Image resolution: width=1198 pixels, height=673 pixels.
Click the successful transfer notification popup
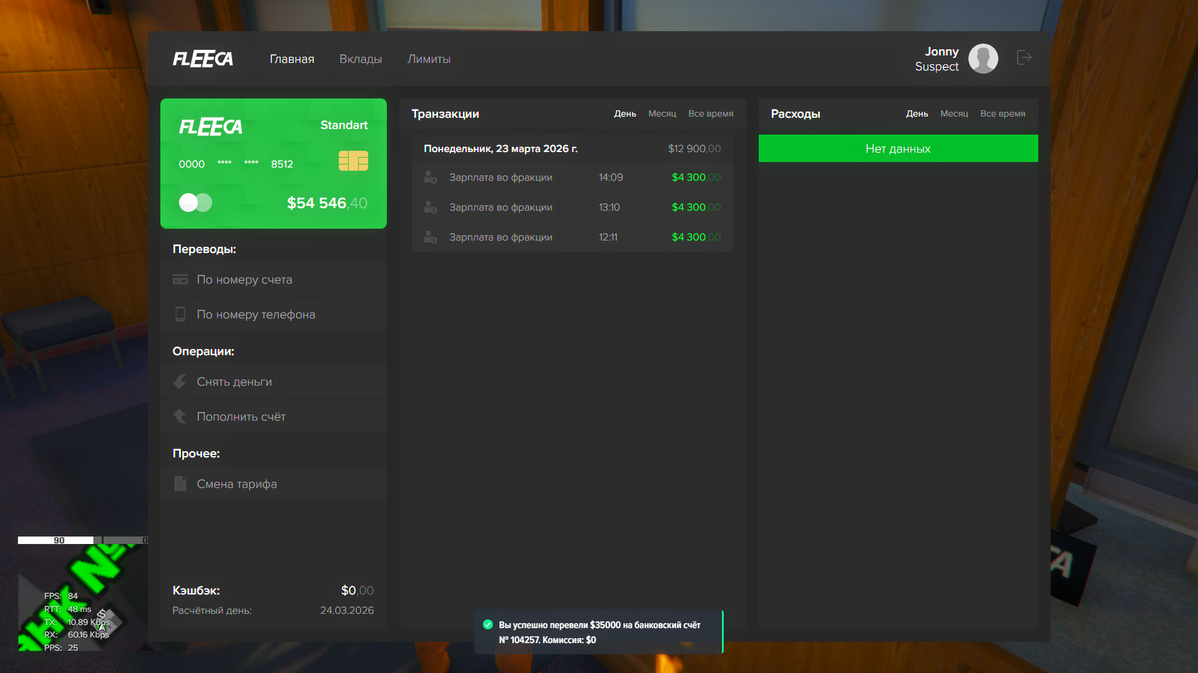point(598,632)
